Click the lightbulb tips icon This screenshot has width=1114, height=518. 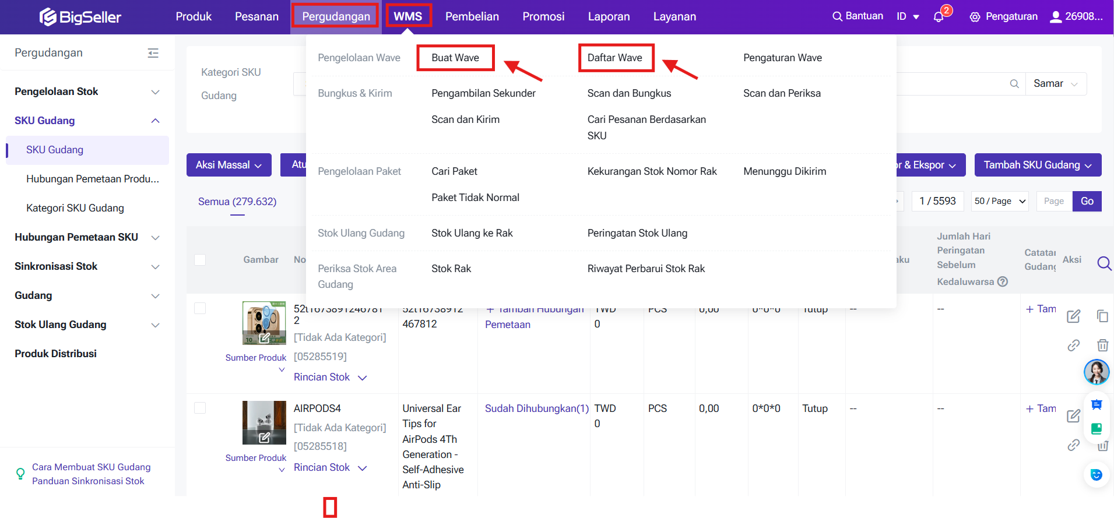coord(20,474)
